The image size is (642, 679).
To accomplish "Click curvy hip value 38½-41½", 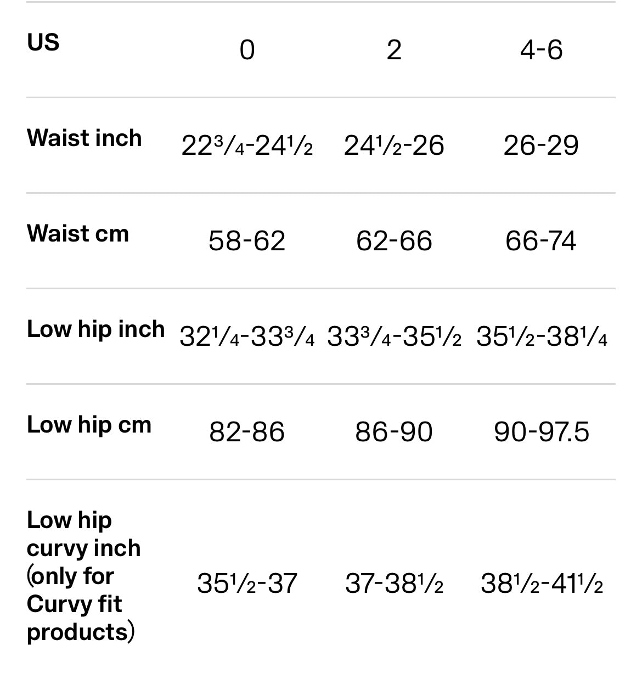I will coord(541,583).
